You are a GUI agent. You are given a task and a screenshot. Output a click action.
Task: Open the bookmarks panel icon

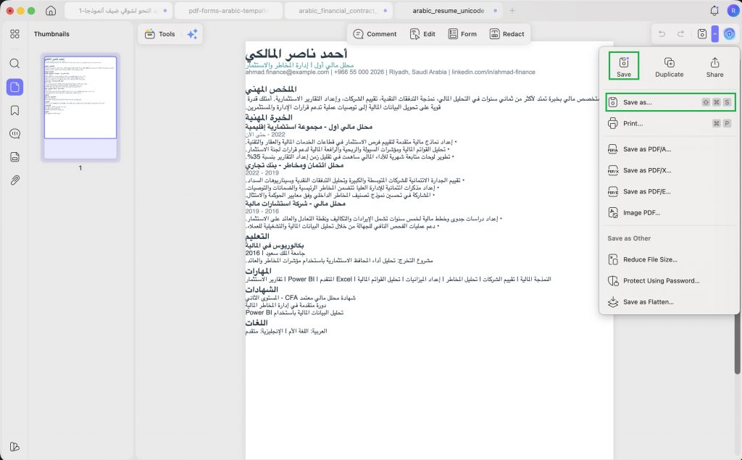tap(14, 110)
